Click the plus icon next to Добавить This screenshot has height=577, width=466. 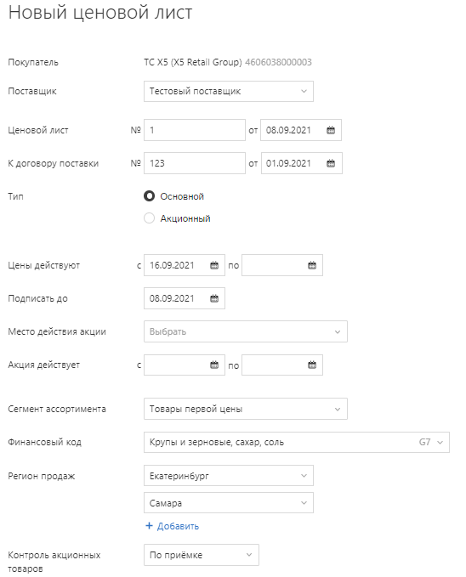point(149,526)
